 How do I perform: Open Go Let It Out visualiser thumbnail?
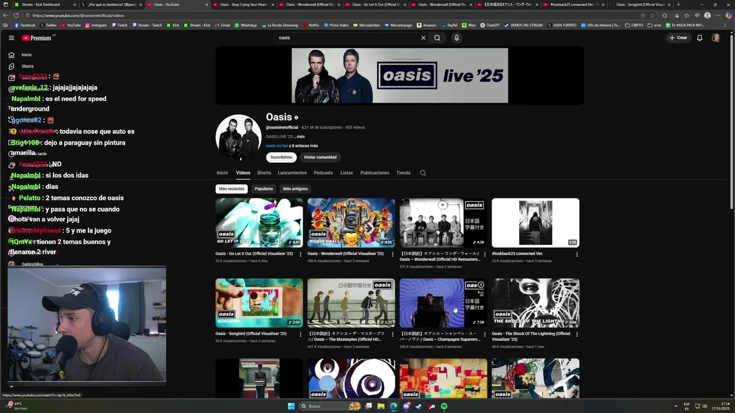coord(259,223)
